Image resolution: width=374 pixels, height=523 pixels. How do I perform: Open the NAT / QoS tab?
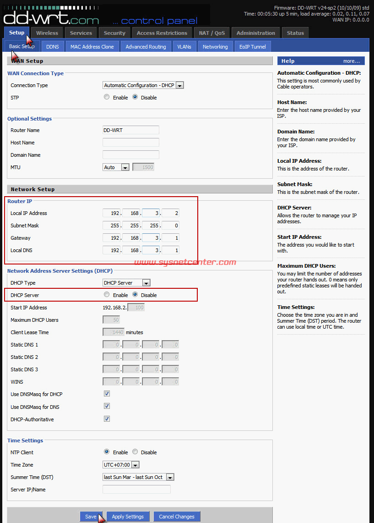click(212, 33)
